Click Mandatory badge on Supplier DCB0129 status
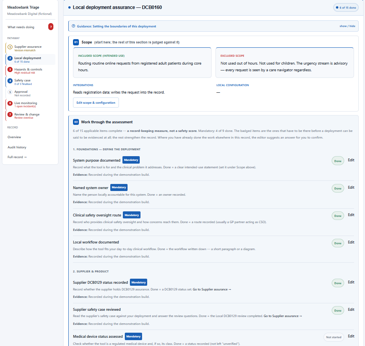The height and width of the screenshot is (346, 365). (139, 282)
